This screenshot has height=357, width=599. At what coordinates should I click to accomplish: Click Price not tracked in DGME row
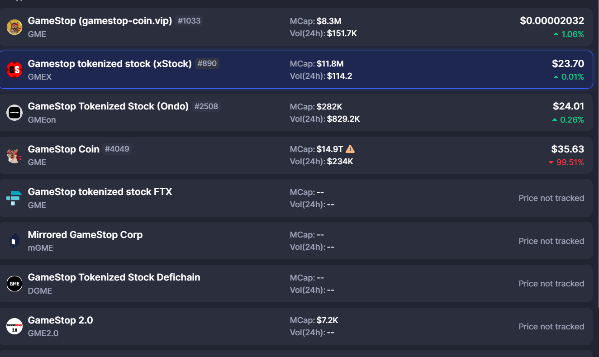551,284
